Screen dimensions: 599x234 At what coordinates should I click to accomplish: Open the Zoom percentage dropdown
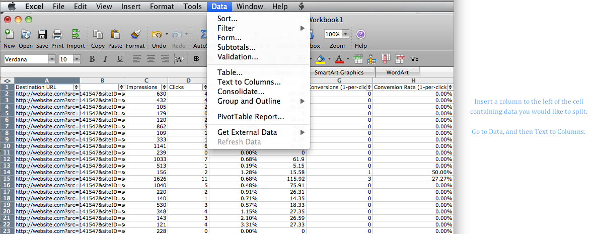coord(345,34)
